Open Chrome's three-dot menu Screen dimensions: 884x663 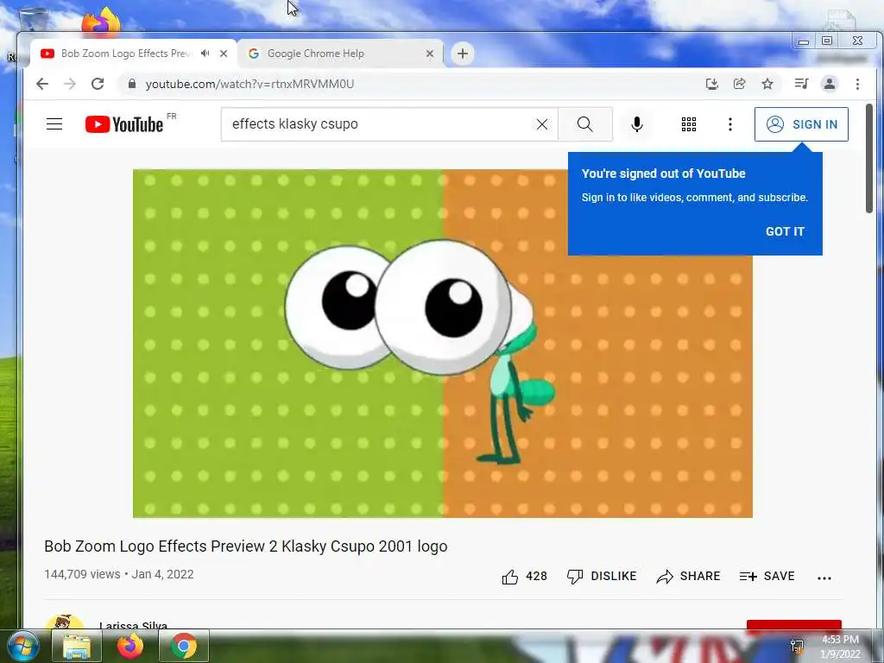pyautogui.click(x=857, y=84)
